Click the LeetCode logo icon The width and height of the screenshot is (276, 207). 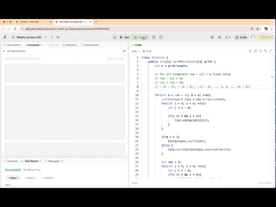5,38
